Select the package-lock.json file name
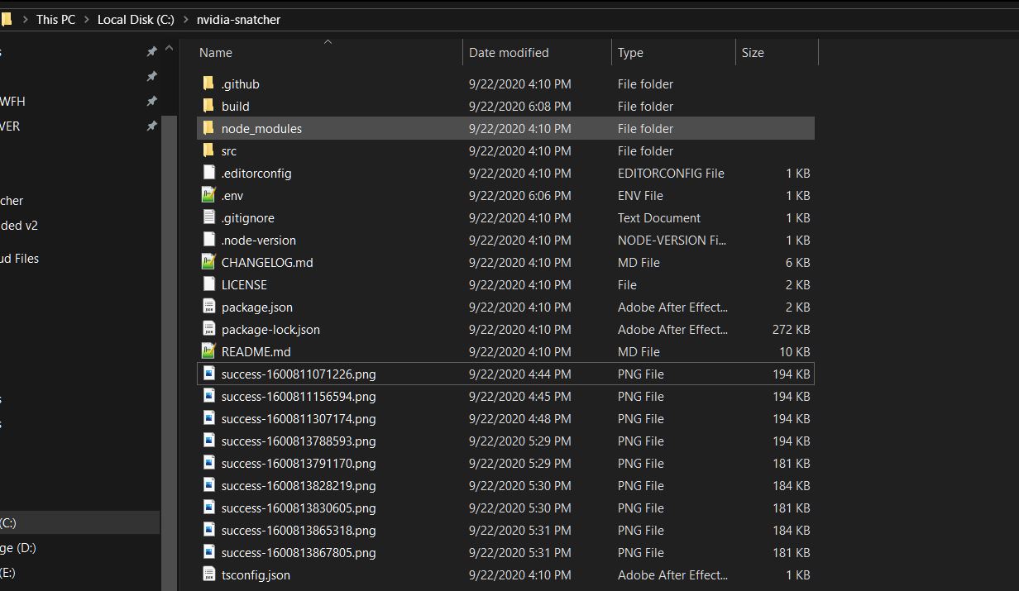 click(270, 329)
